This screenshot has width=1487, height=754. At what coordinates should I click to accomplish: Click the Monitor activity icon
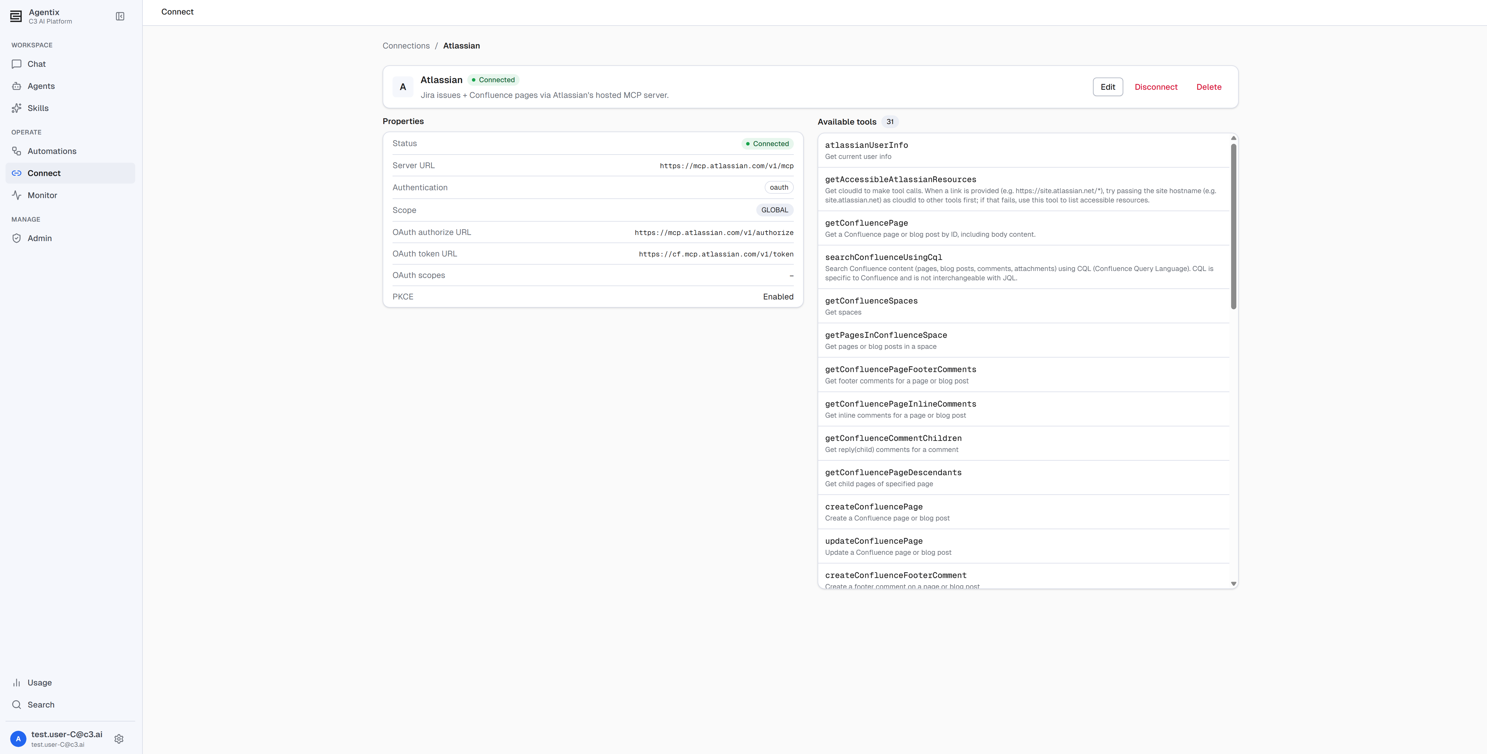pyautogui.click(x=17, y=195)
